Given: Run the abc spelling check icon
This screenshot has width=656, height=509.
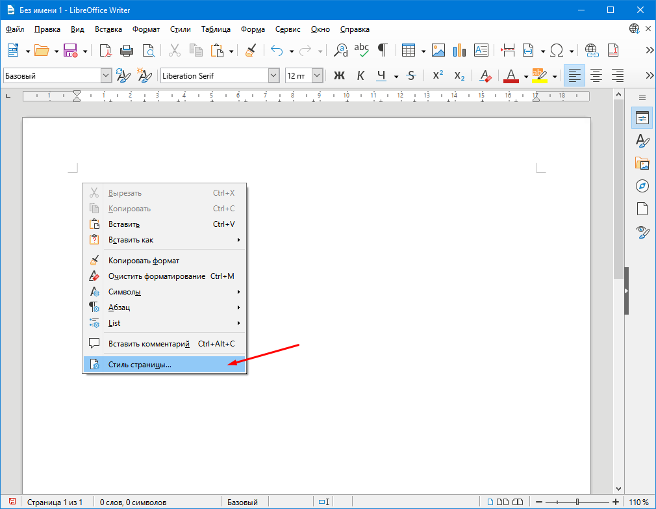Looking at the screenshot, I should pos(361,50).
